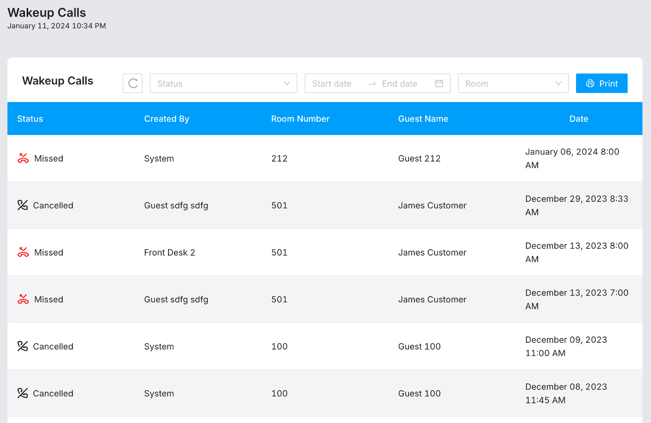The height and width of the screenshot is (423, 651).
Task: Click Cancelled status in December 29 row
Action: click(x=53, y=205)
